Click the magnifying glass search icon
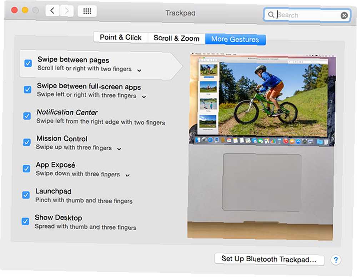Viewport: 357px width, 277px height. 271,15
